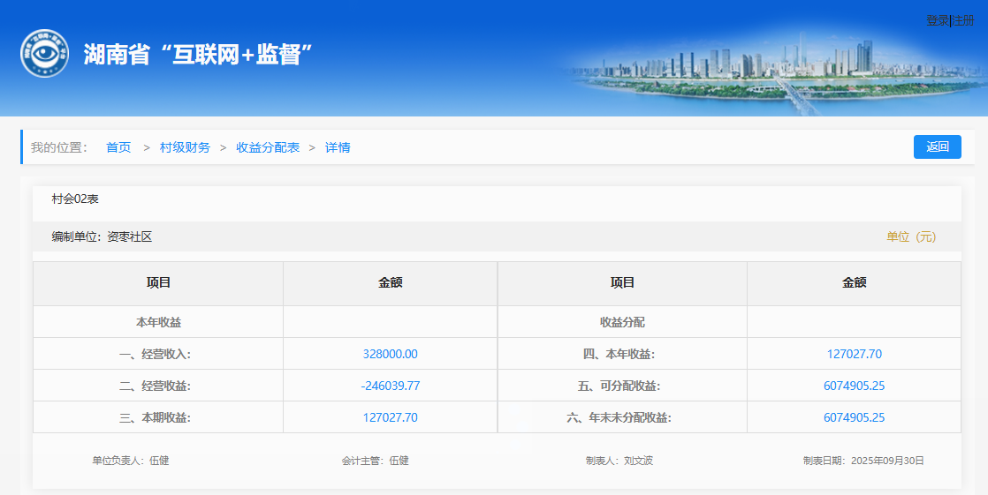
Task: Click the 编制单位 资枣社区 label
Action: pyautogui.click(x=102, y=236)
